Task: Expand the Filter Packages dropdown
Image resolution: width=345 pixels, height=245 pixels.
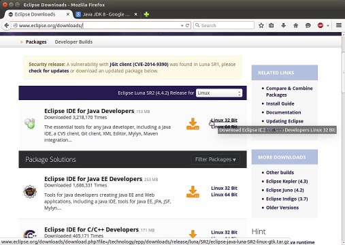Action: (216, 159)
